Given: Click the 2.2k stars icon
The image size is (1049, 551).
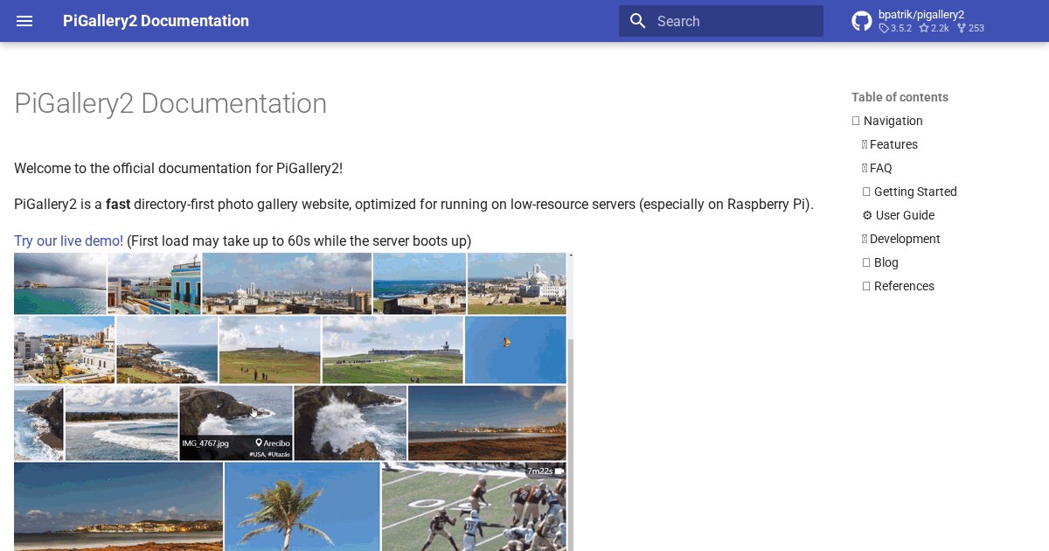Looking at the screenshot, I should click(924, 28).
